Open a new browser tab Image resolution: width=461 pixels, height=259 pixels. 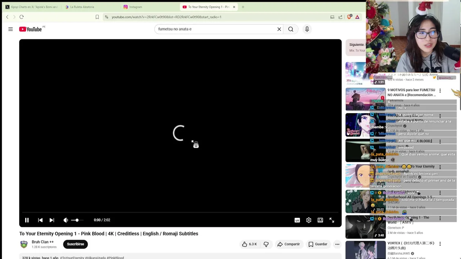pyautogui.click(x=243, y=7)
